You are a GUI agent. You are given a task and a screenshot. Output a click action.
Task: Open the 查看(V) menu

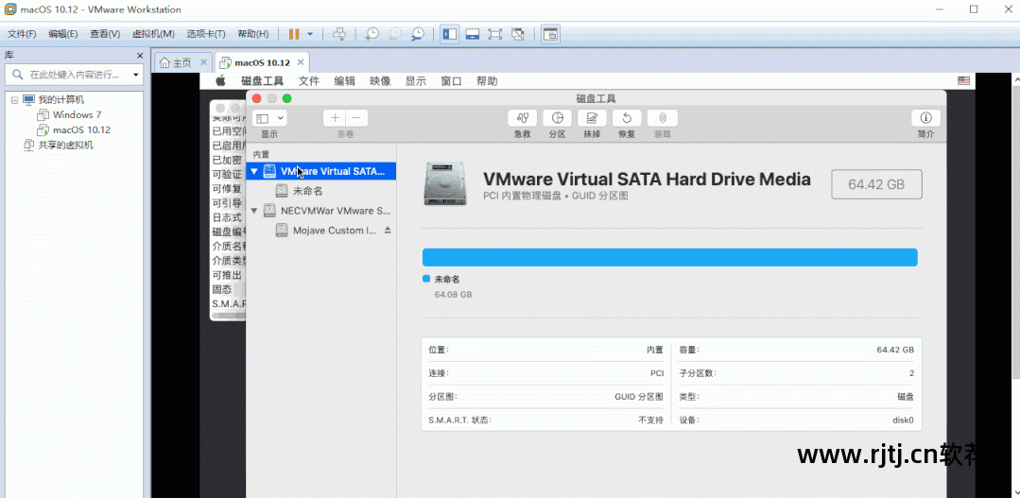coord(105,34)
